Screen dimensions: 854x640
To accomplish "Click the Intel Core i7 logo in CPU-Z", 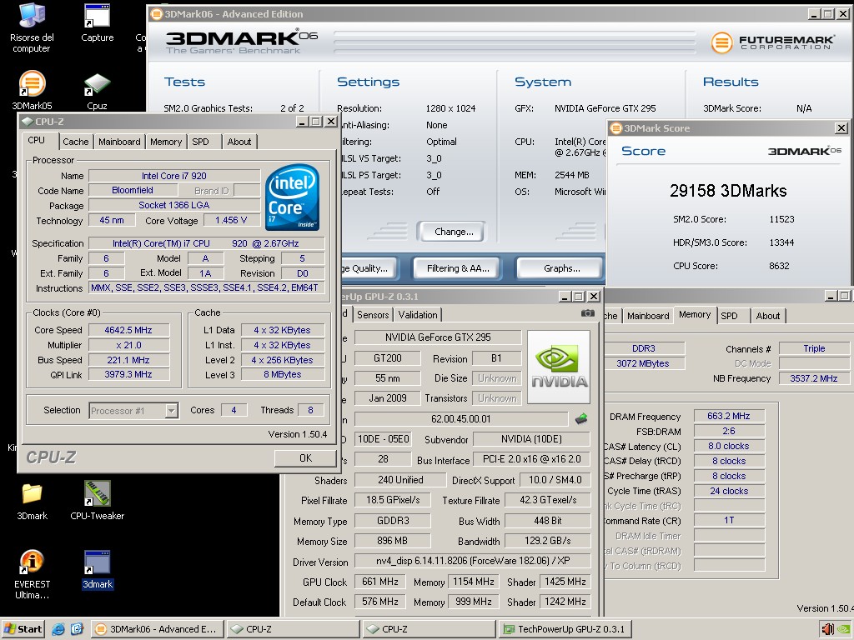I will (x=293, y=197).
